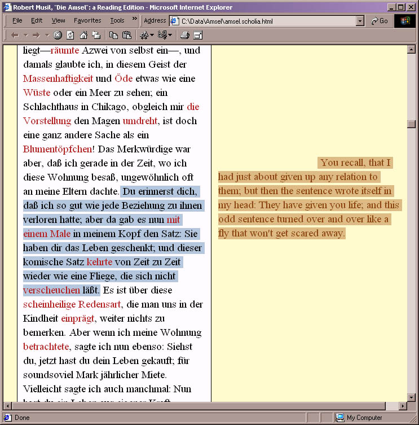
Task: Open the Edit menu
Action: pyautogui.click(x=37, y=20)
